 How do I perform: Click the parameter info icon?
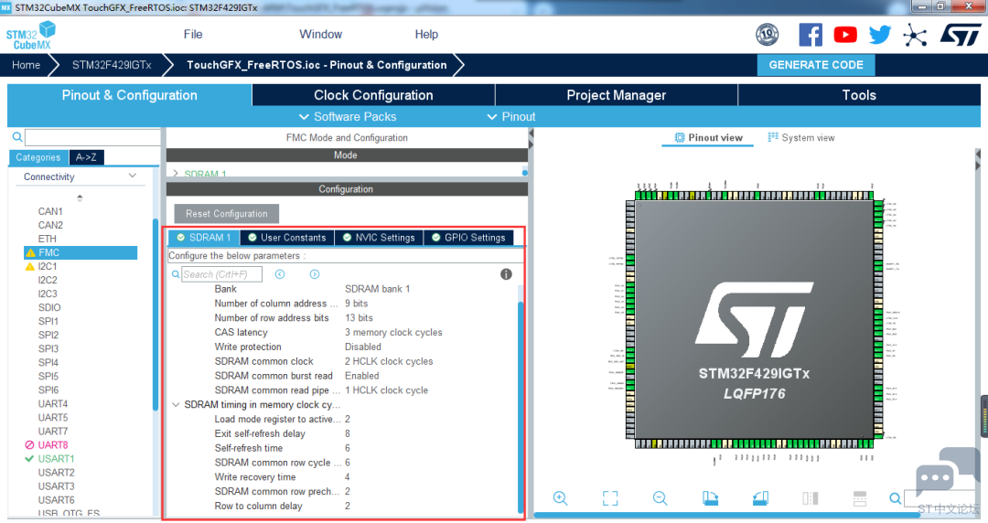(x=506, y=274)
